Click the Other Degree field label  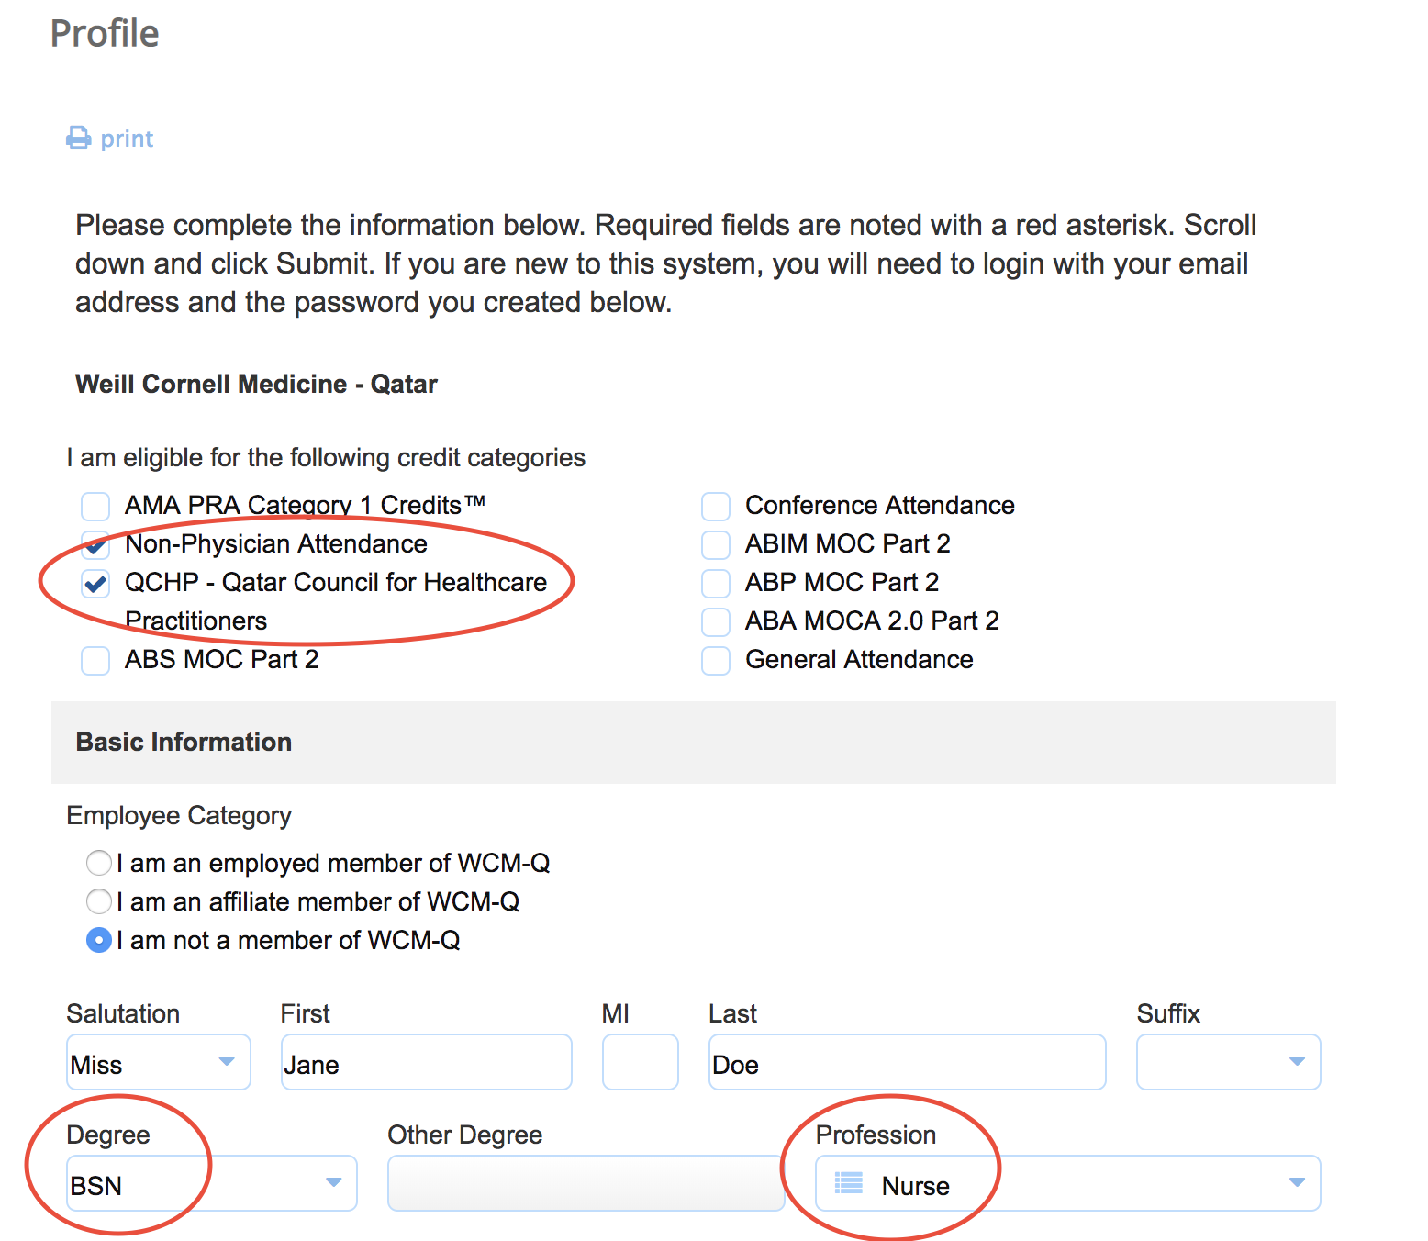coord(465,1135)
